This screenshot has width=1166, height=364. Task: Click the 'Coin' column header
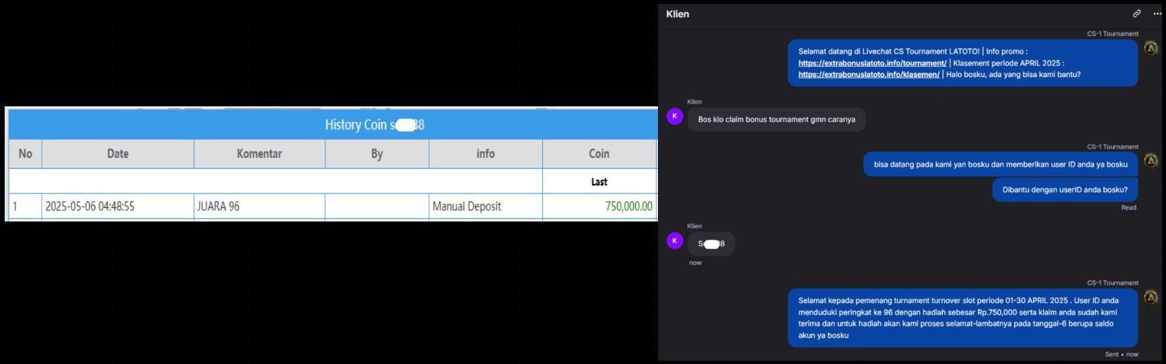point(599,154)
